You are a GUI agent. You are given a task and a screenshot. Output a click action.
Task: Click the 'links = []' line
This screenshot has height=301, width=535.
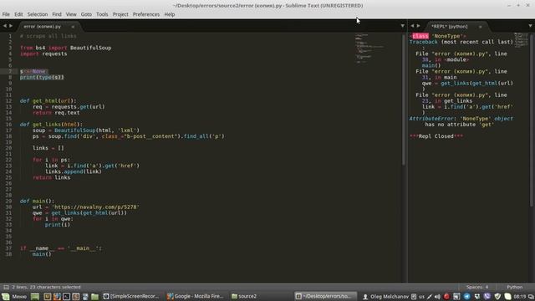click(48, 148)
